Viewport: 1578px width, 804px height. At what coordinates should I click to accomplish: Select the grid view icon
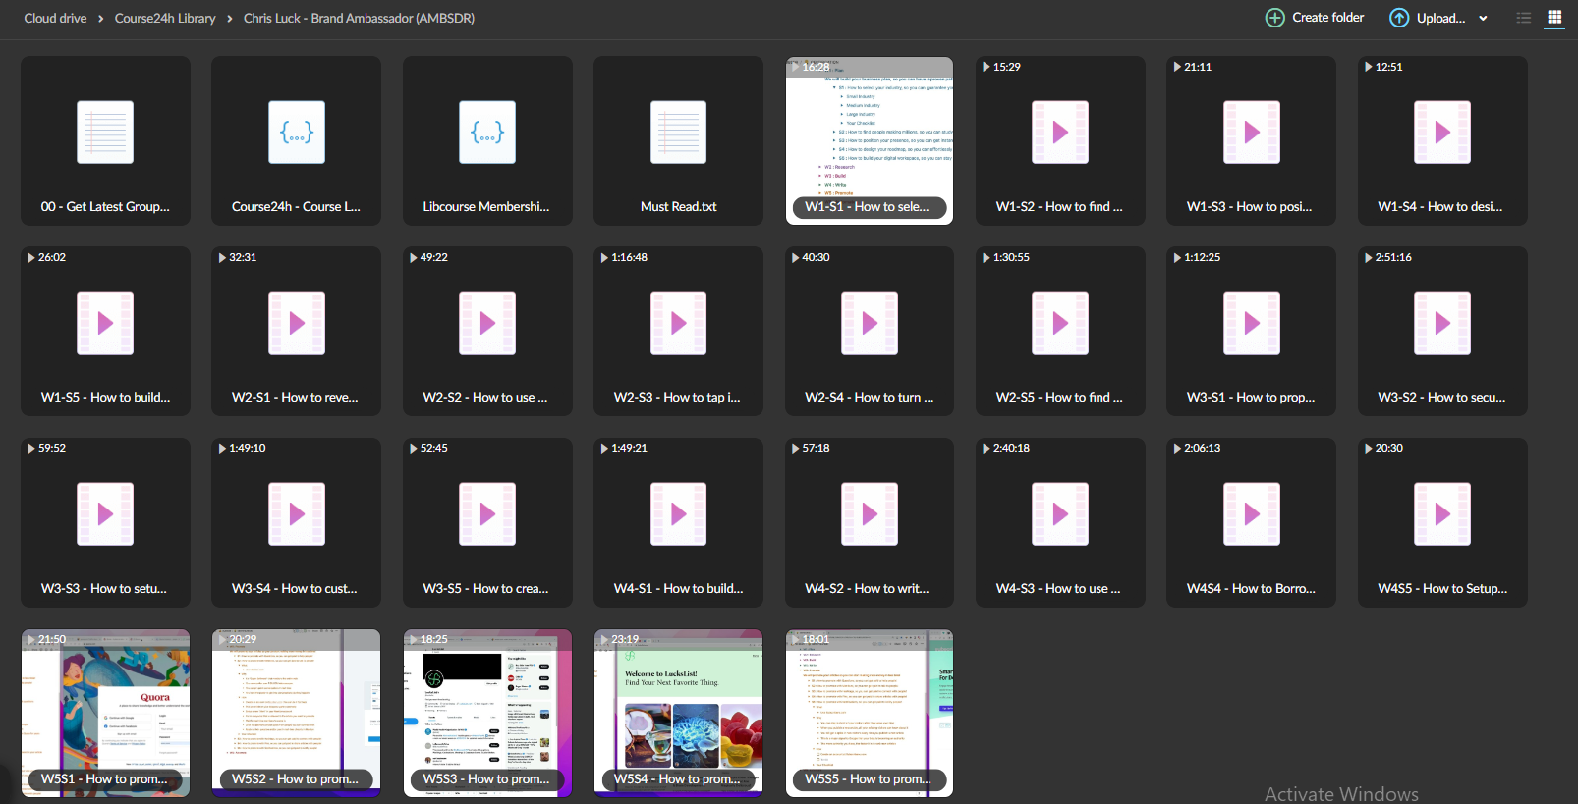pyautogui.click(x=1554, y=18)
